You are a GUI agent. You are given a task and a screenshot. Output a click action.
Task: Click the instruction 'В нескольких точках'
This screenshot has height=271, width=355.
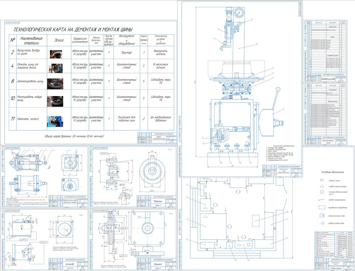click(160, 66)
